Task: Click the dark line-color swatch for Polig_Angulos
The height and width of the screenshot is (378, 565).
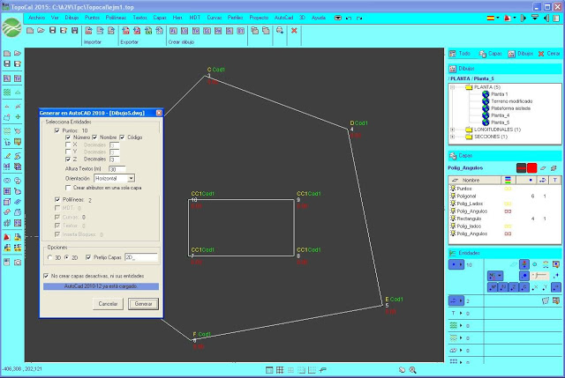Action: 521,168
